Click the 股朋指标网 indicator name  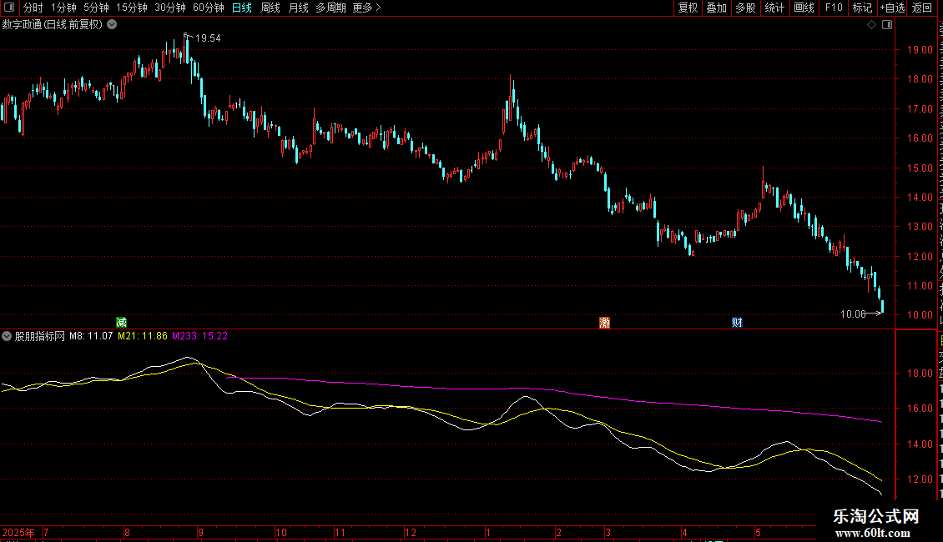point(40,337)
